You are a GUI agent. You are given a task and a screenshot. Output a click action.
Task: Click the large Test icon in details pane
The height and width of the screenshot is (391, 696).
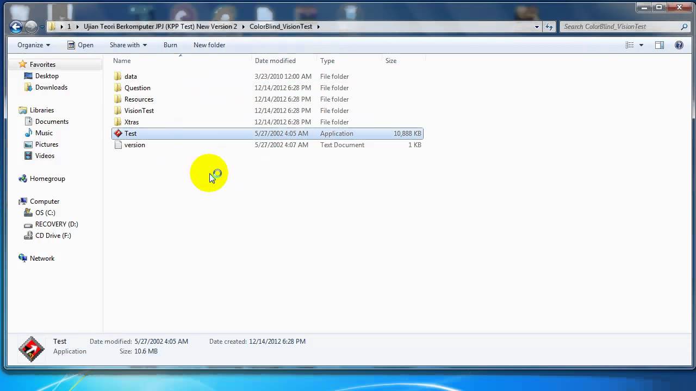coord(31,349)
